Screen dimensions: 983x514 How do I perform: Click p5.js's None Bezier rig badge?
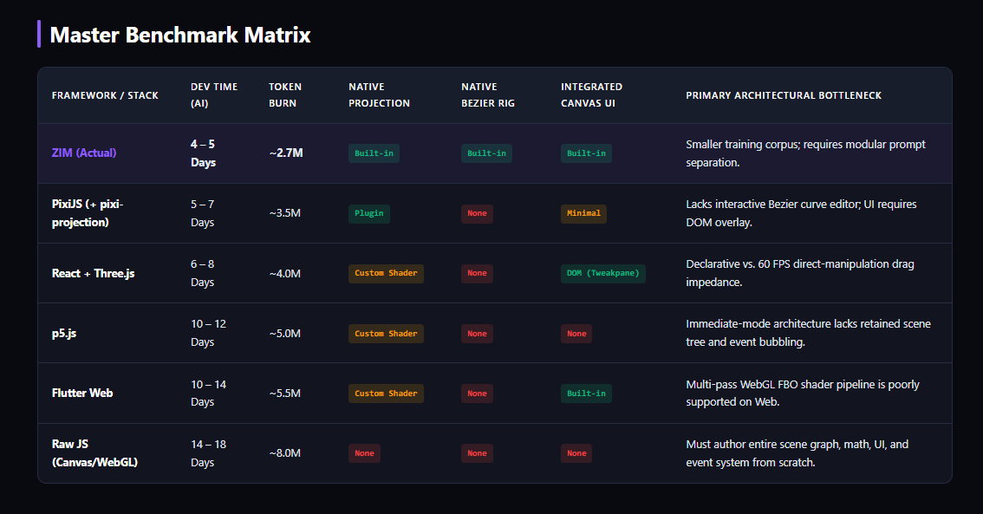(477, 334)
